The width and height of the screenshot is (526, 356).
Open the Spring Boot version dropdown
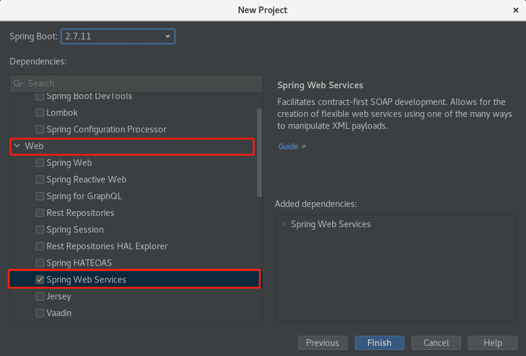click(117, 36)
